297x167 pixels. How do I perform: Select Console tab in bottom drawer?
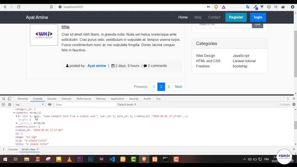click(x=13, y=149)
